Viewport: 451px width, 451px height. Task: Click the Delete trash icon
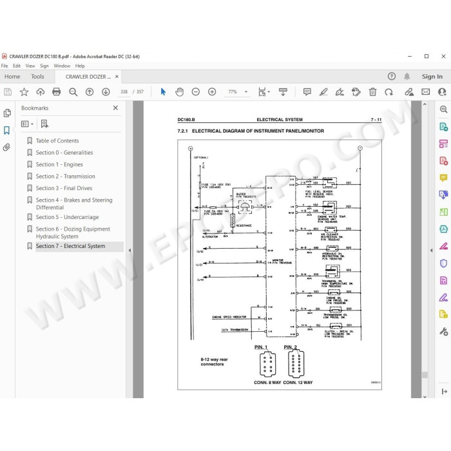click(372, 91)
